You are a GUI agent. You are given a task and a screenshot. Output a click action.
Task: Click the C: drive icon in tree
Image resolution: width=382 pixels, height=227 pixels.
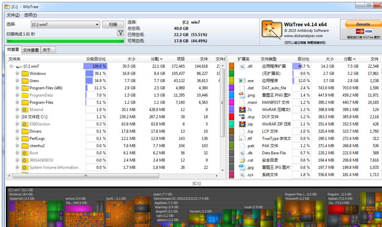pyautogui.click(x=19, y=66)
